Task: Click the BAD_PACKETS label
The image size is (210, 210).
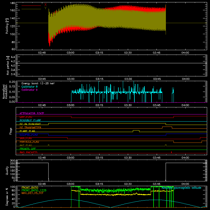Action: click(x=29, y=152)
